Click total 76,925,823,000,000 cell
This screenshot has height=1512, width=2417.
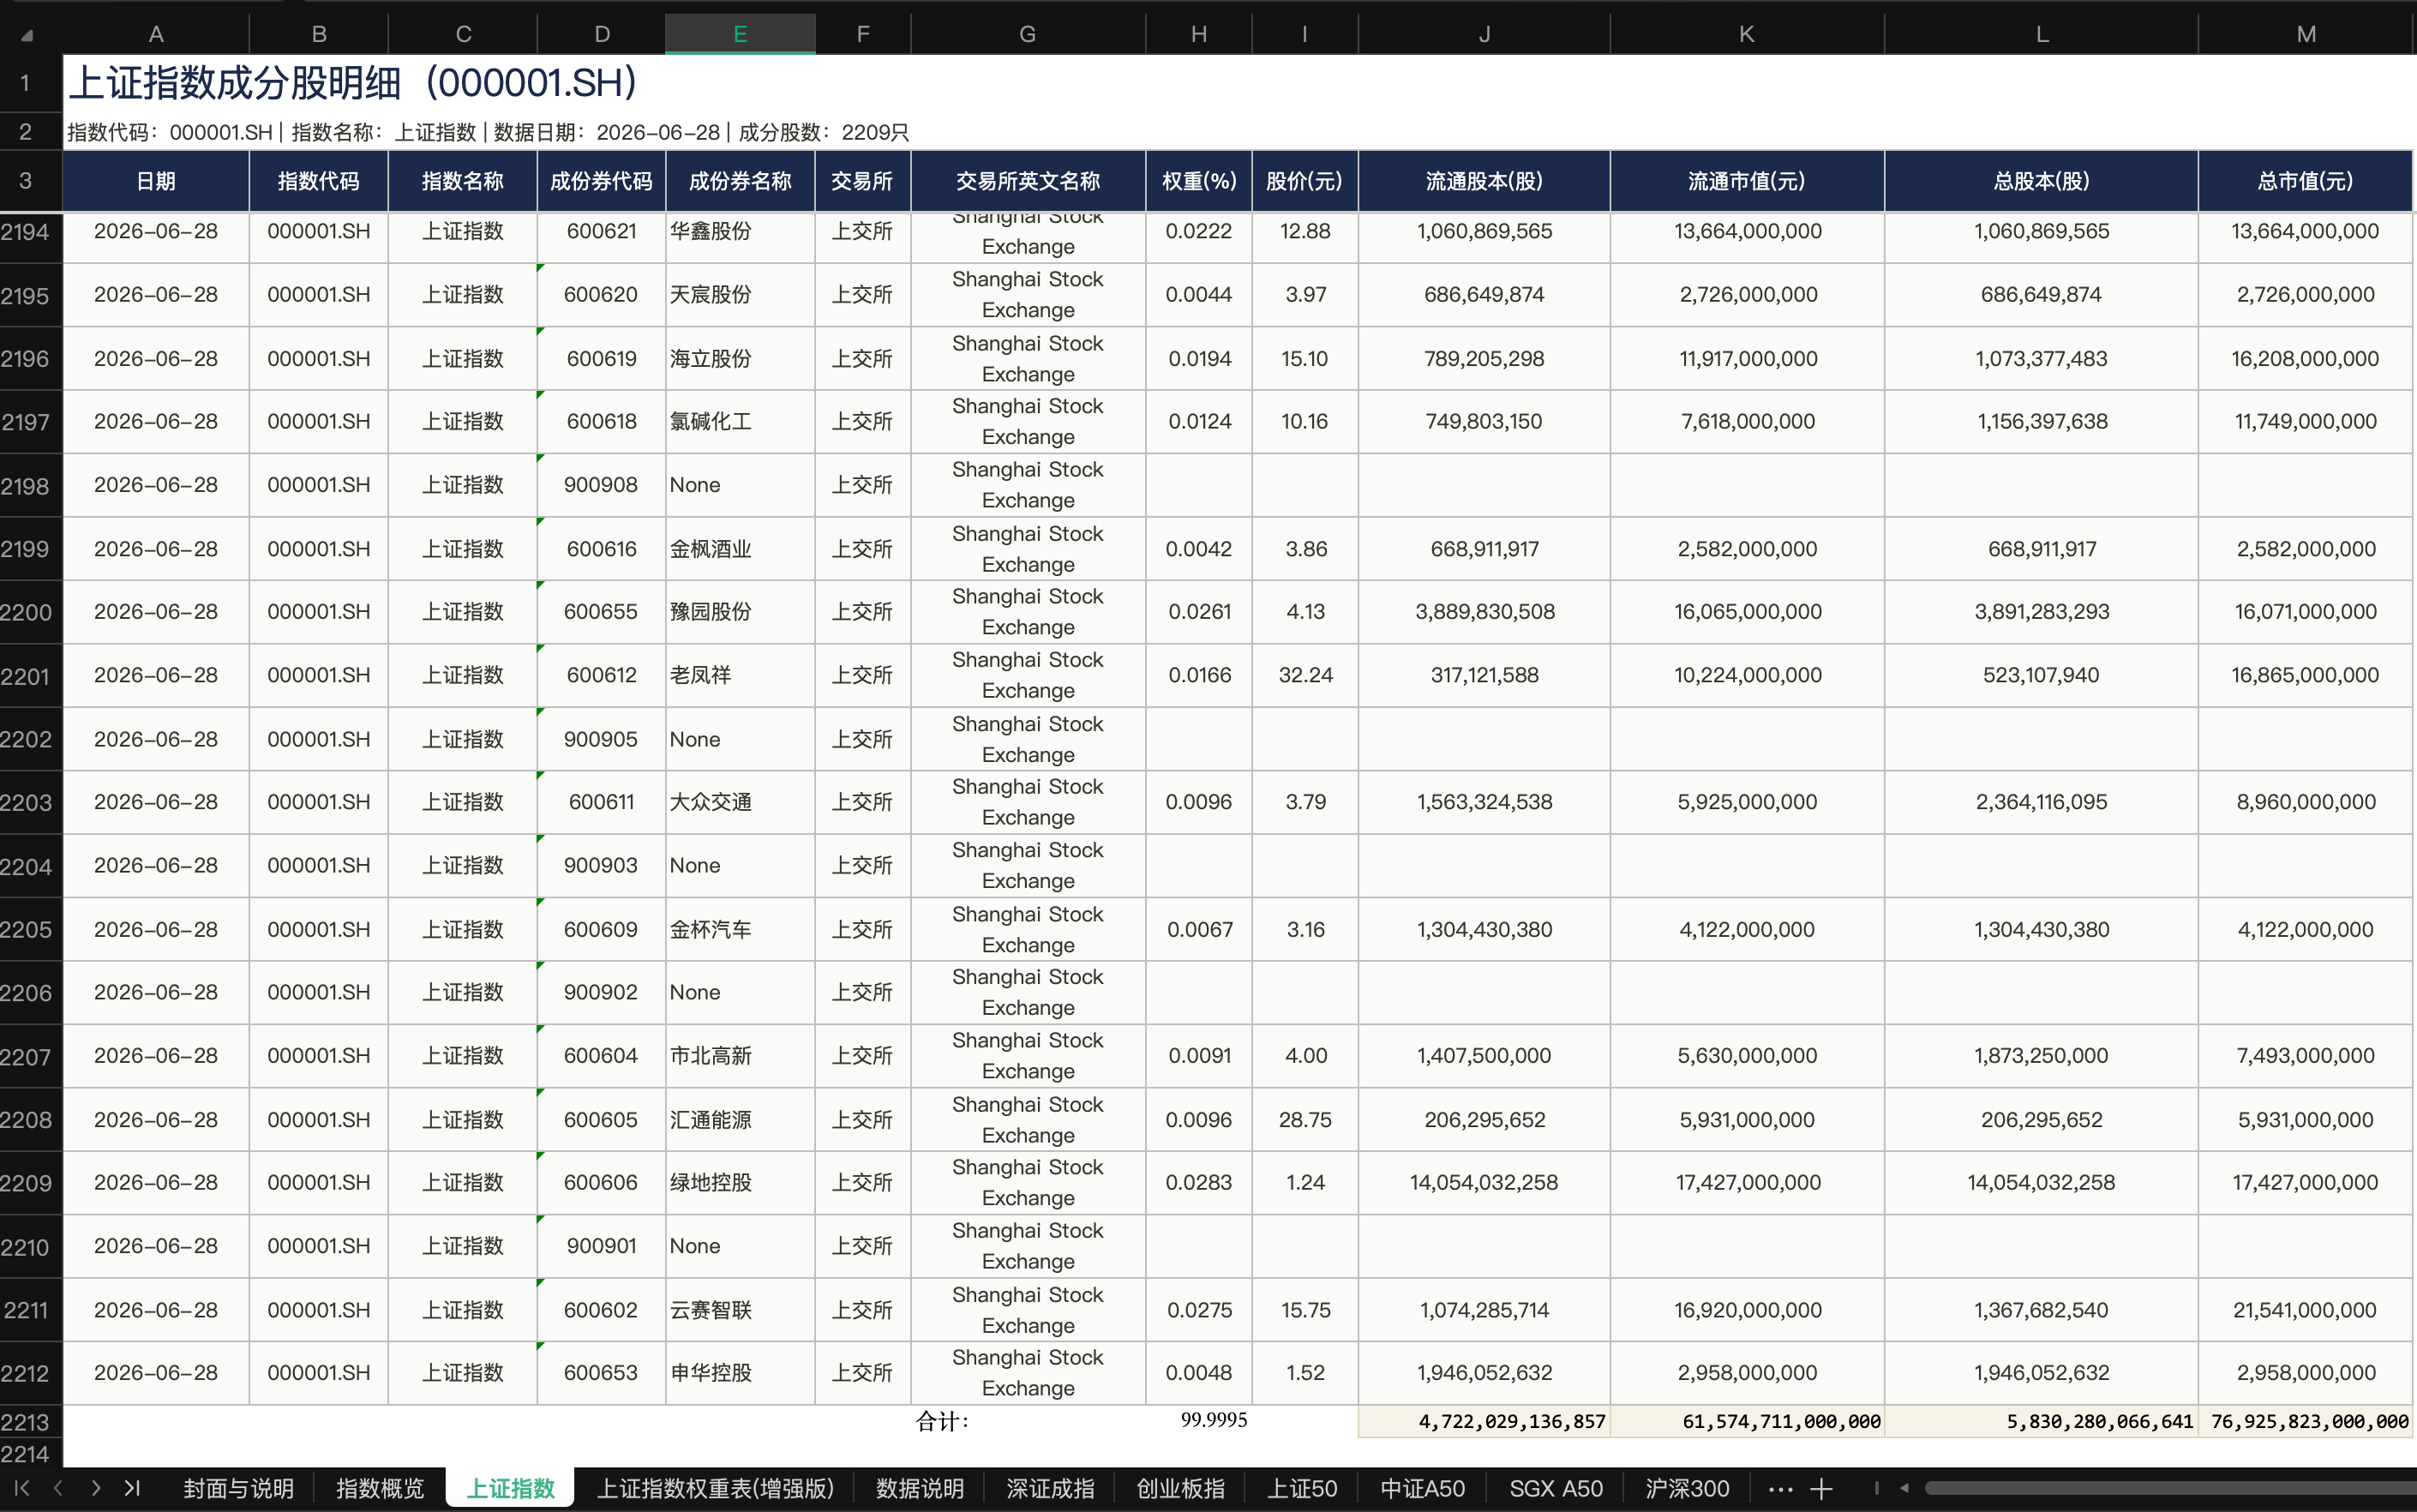pos(2306,1422)
